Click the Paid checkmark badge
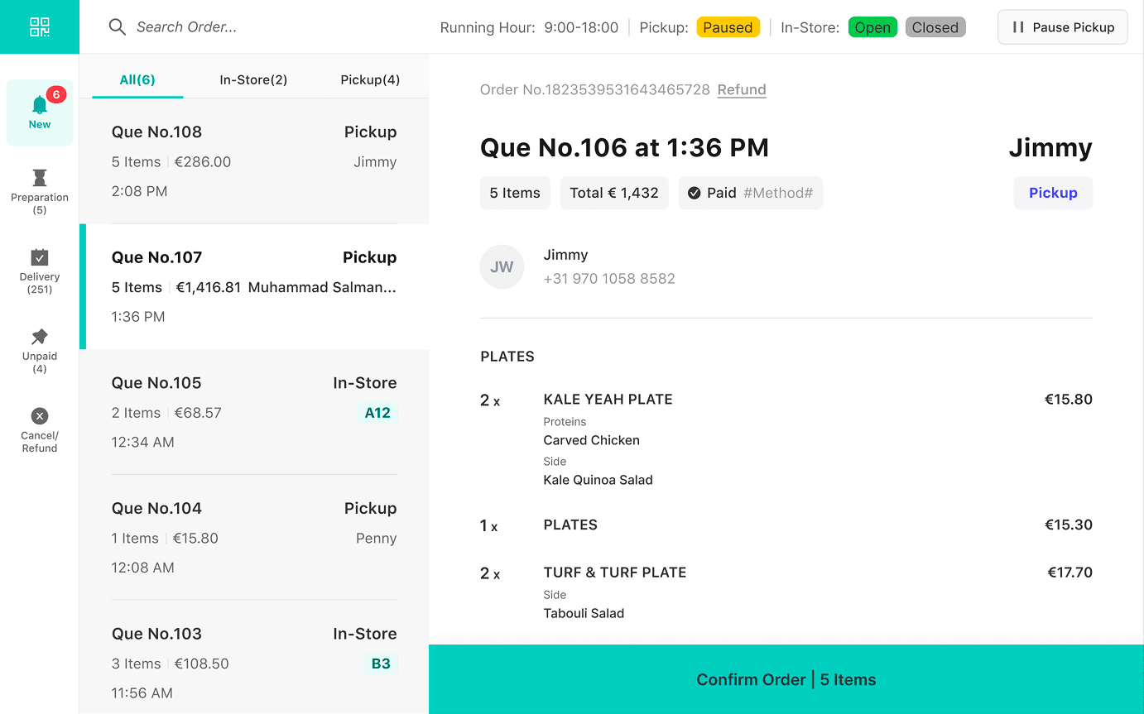 [694, 193]
